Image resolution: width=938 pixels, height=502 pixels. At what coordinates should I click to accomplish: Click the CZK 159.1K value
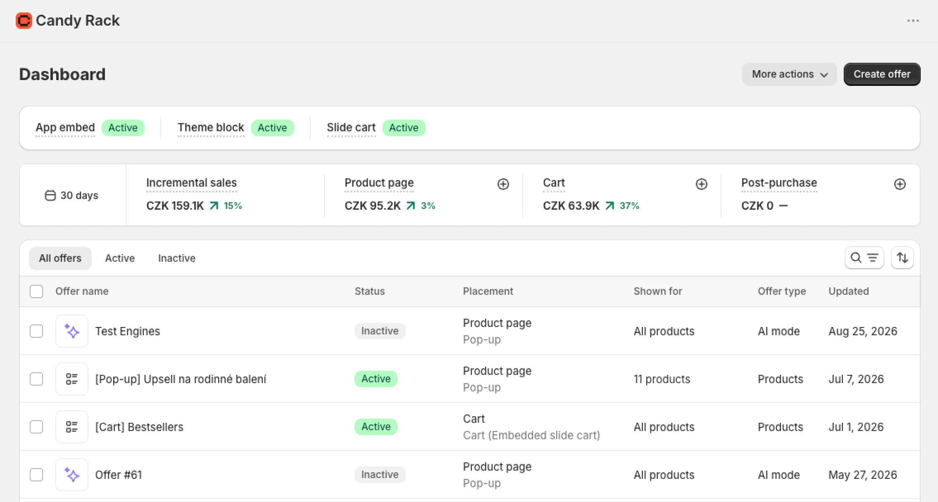point(175,206)
